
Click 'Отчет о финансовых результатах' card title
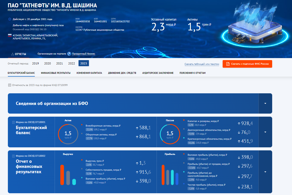29,166
